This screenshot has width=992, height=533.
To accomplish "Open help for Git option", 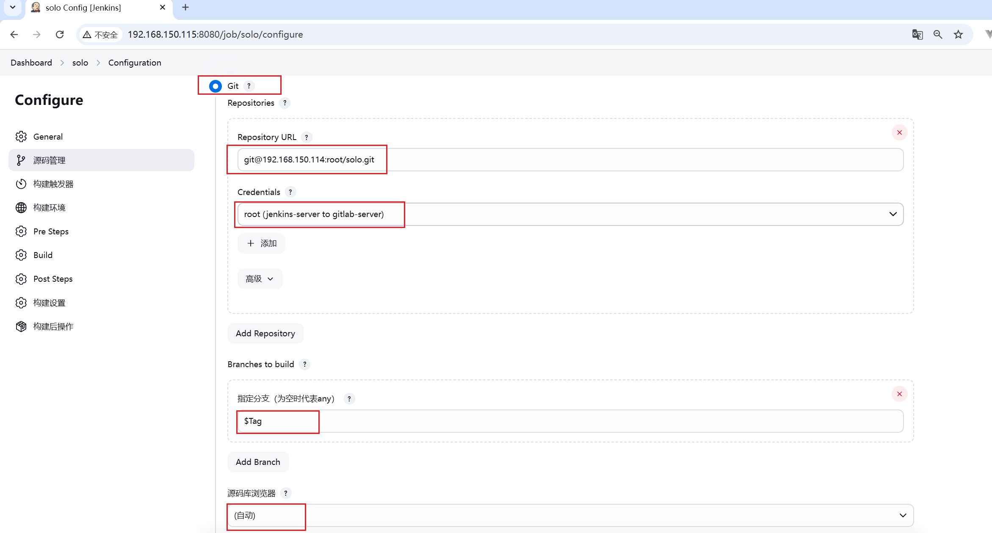I will coord(249,86).
